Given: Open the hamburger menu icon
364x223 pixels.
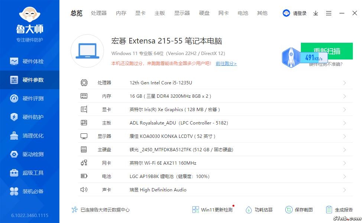Looking at the screenshot, I should click(x=329, y=13).
